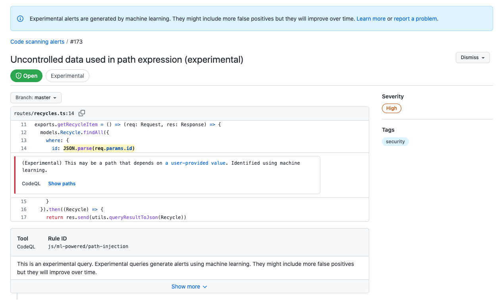The width and height of the screenshot is (501, 300).
Task: Navigate to Code scanning alerts
Action: (x=37, y=41)
